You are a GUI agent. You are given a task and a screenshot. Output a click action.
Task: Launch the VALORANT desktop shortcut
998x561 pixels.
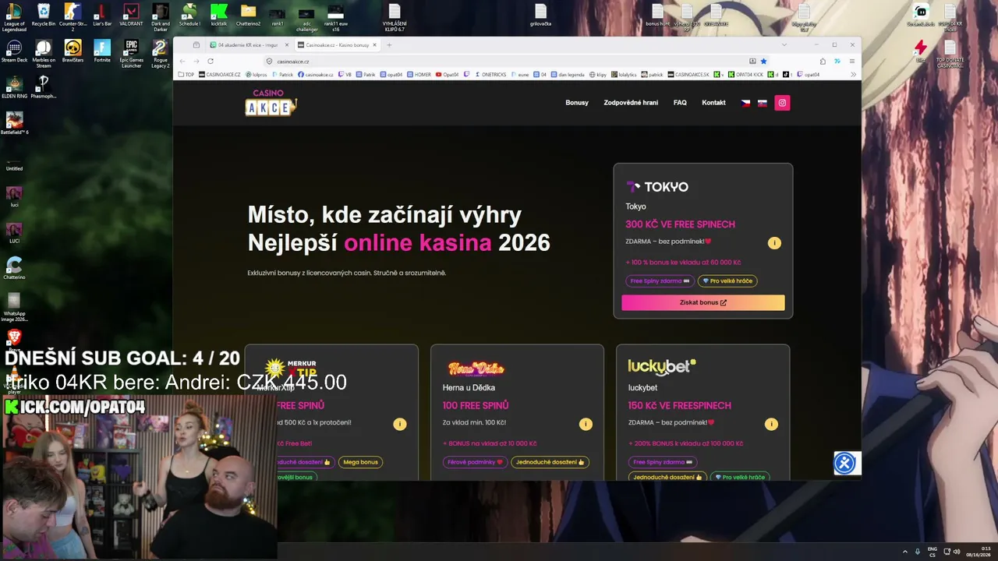tap(131, 15)
